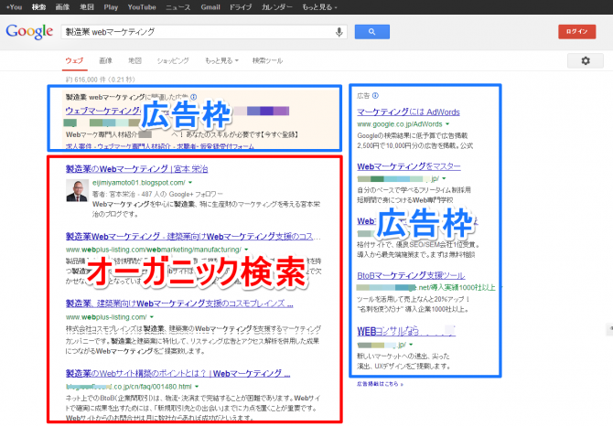Open result 製造業のWebサイト構築のポイントとは？

coord(177,373)
